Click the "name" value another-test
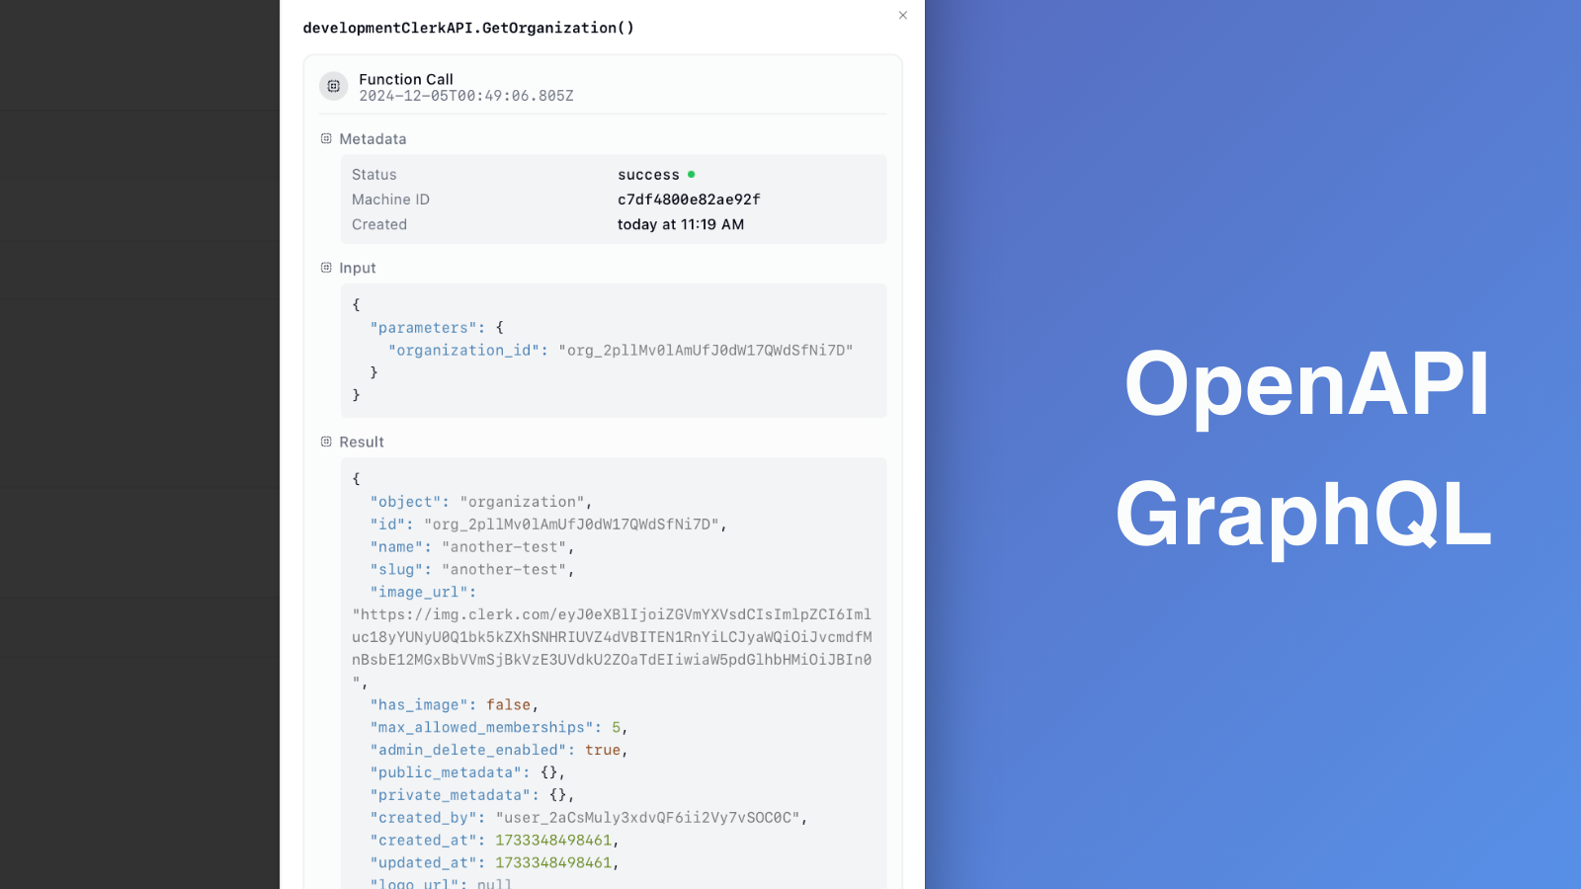Viewport: 1581px width, 889px height. click(504, 547)
